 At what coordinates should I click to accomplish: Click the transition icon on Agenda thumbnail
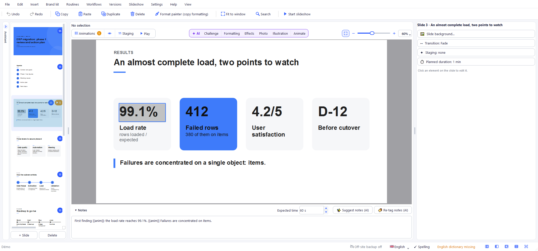tap(60, 67)
